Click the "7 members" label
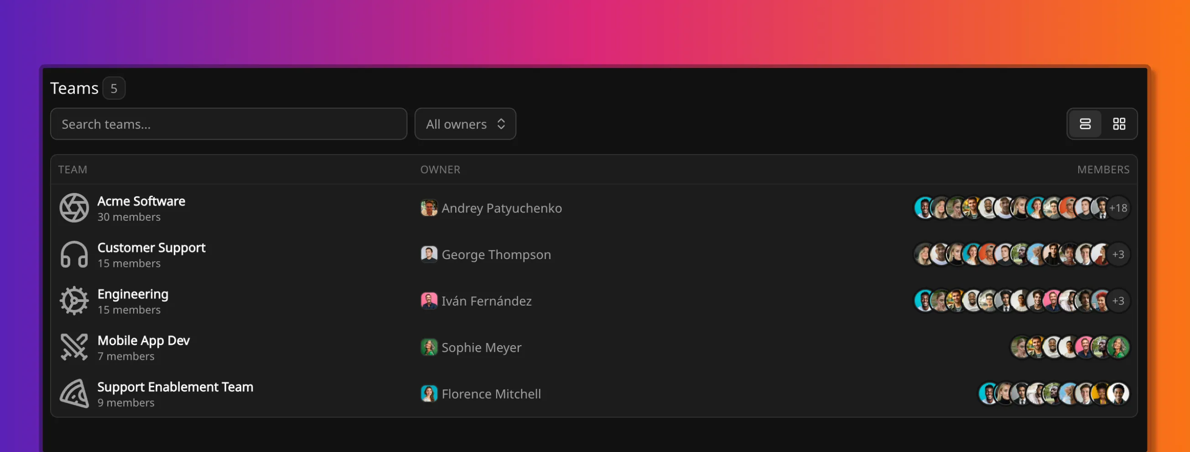Image resolution: width=1190 pixels, height=452 pixels. tap(125, 356)
